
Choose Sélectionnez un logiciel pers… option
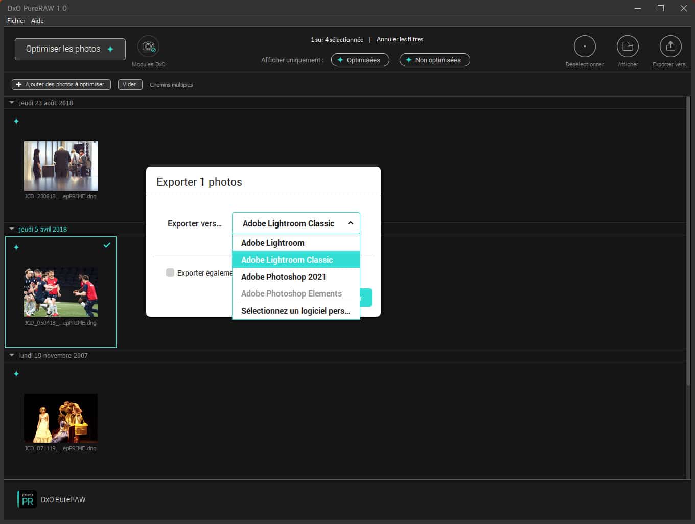(x=296, y=311)
